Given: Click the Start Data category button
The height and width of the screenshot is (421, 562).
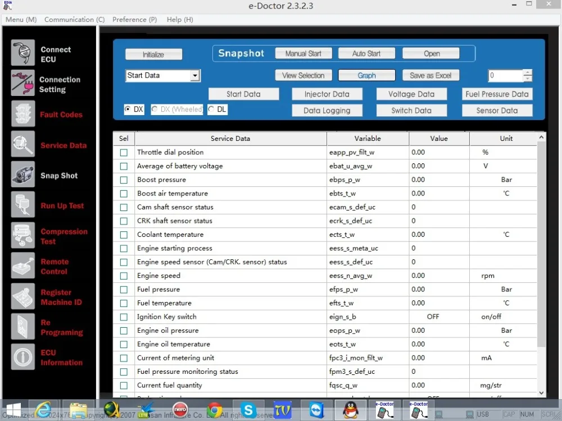Looking at the screenshot, I should coord(244,94).
